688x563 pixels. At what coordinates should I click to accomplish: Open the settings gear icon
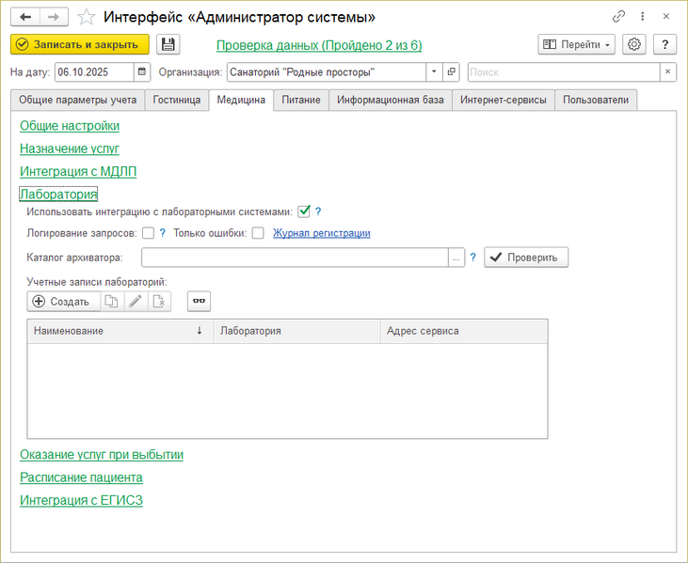[634, 44]
